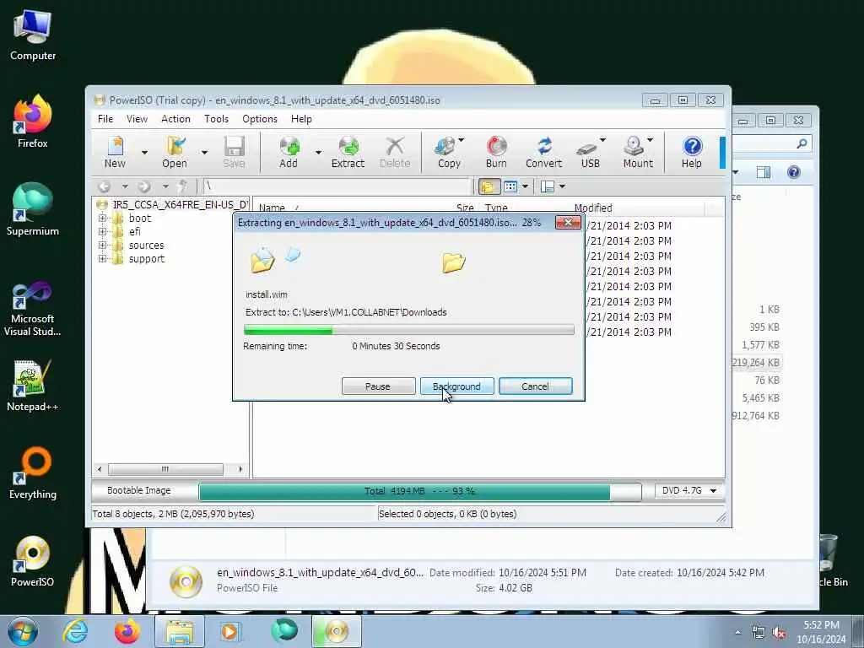Click the help icon in the Explorer window

click(x=793, y=172)
